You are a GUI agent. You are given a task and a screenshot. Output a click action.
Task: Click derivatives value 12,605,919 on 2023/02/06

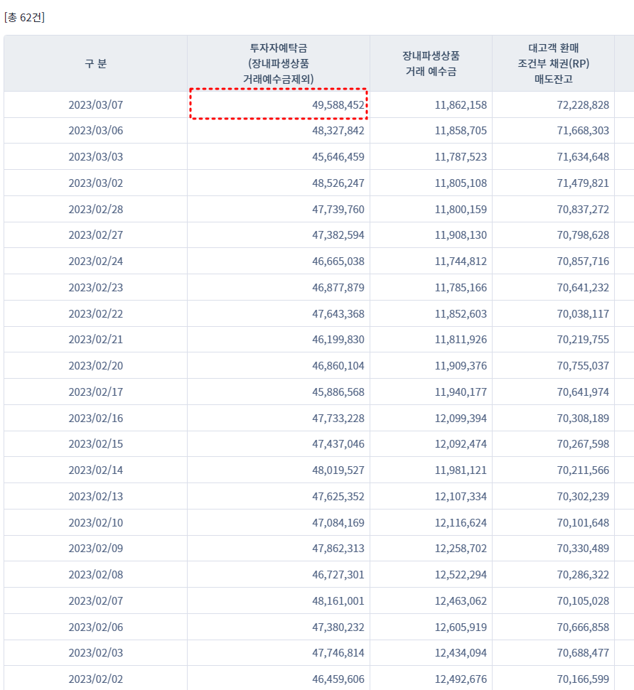pyautogui.click(x=461, y=627)
